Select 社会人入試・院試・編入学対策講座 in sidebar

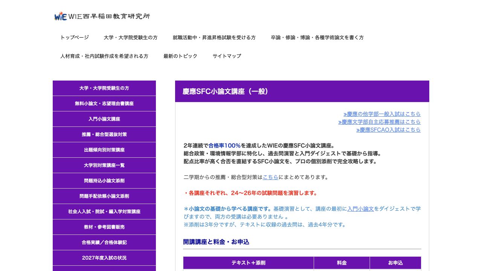[x=104, y=212]
